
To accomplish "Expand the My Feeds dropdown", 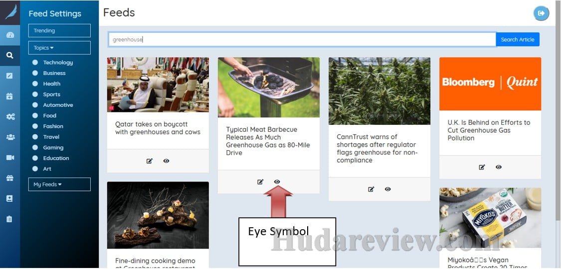I will coord(59,184).
